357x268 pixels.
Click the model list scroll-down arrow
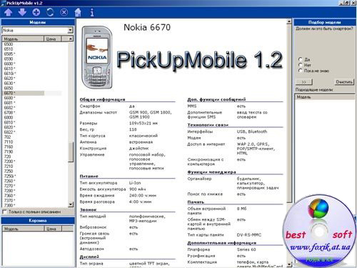(x=71, y=204)
